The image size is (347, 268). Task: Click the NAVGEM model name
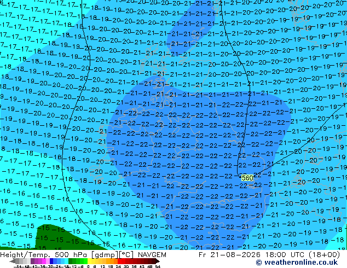[x=152, y=255]
